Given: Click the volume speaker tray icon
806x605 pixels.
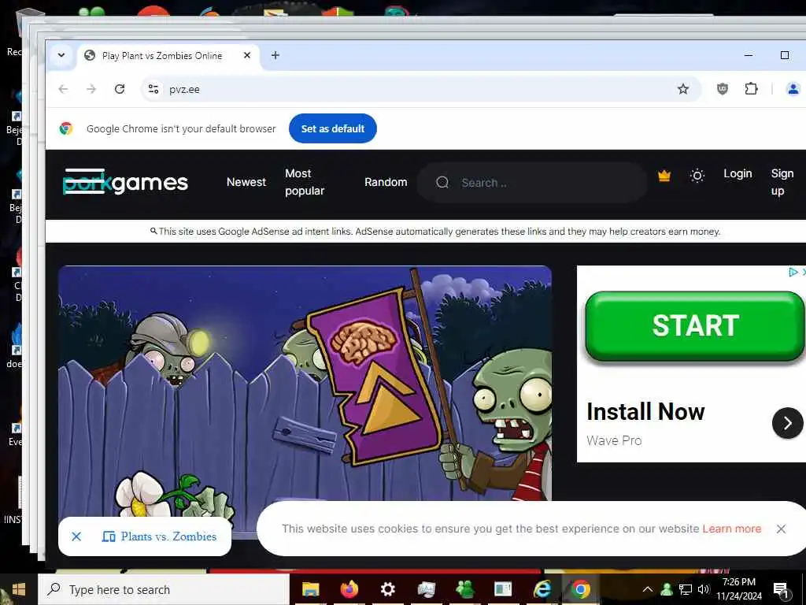Looking at the screenshot, I should [x=704, y=589].
